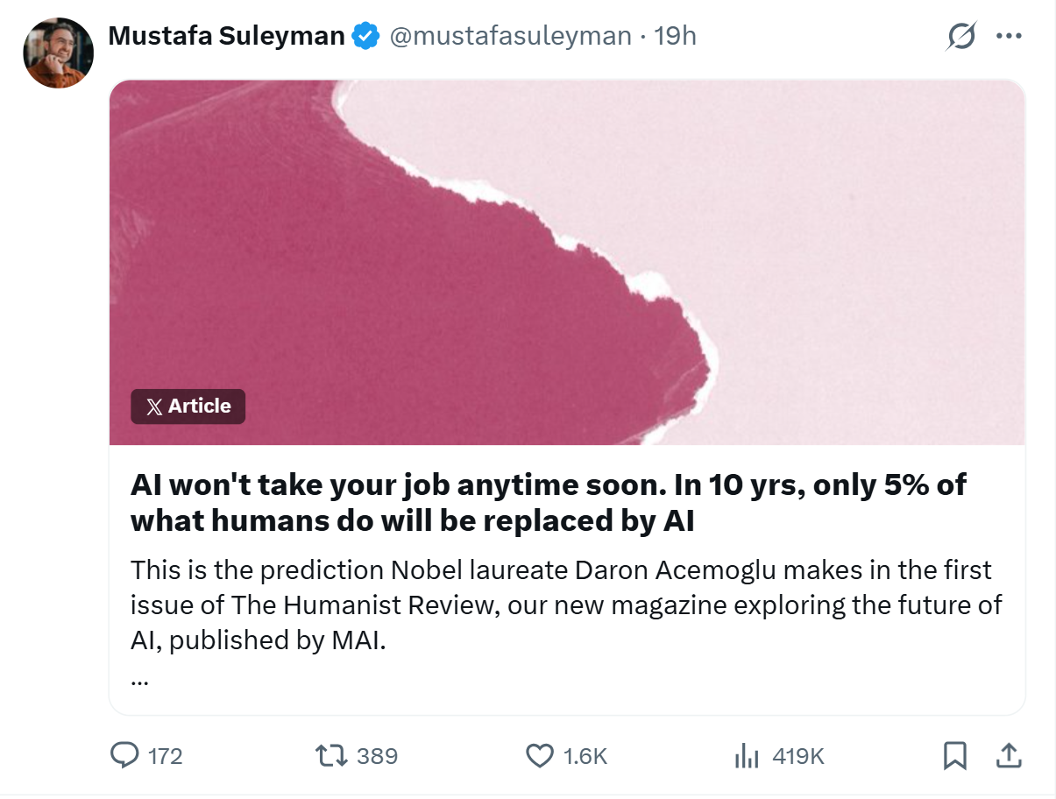
Task: Open the article headline about AI jobs
Action: (x=549, y=503)
